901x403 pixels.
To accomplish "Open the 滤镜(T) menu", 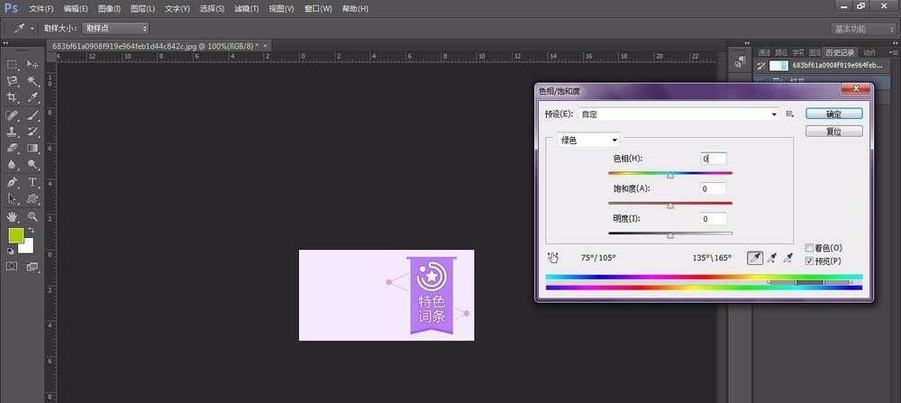I will 245,8.
